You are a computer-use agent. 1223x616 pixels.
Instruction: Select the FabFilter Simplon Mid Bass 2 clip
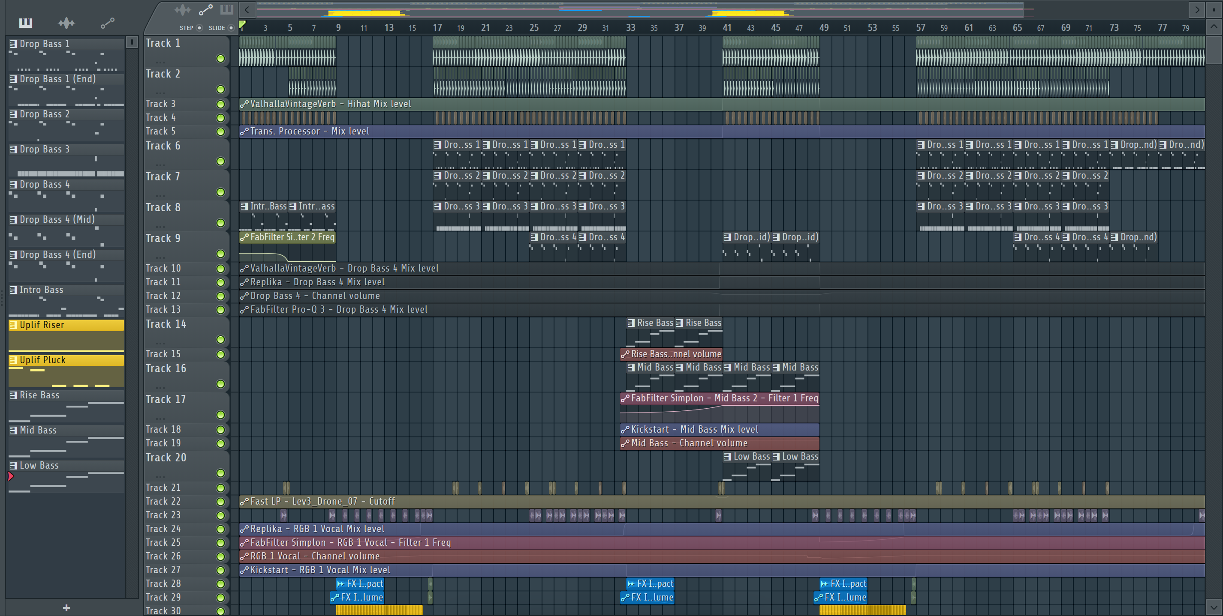720,407
